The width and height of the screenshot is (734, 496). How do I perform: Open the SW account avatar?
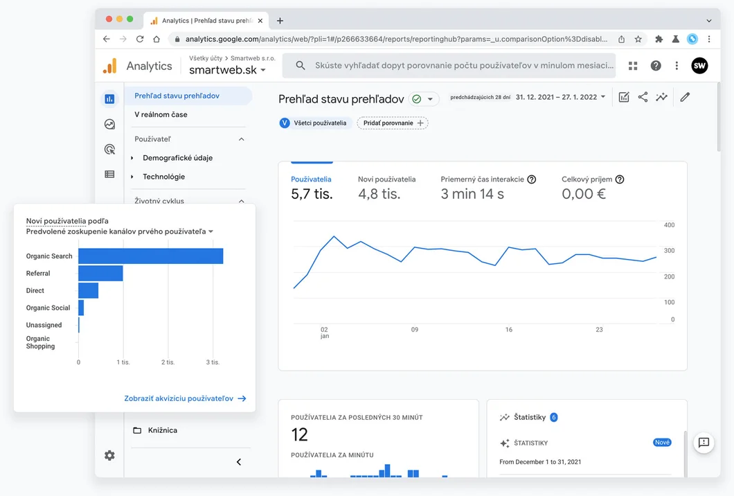pos(699,66)
